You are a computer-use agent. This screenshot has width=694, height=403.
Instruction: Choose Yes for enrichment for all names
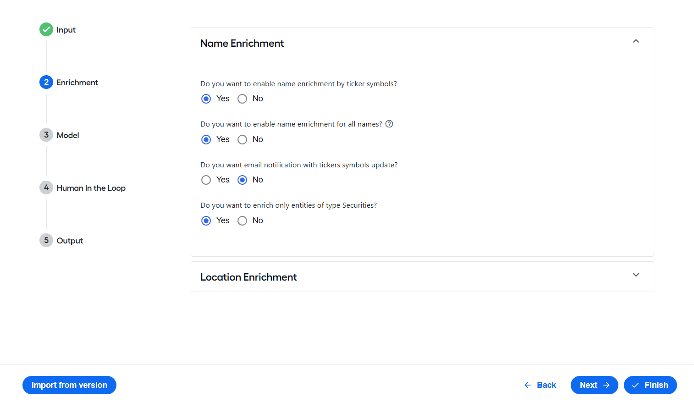pos(206,139)
